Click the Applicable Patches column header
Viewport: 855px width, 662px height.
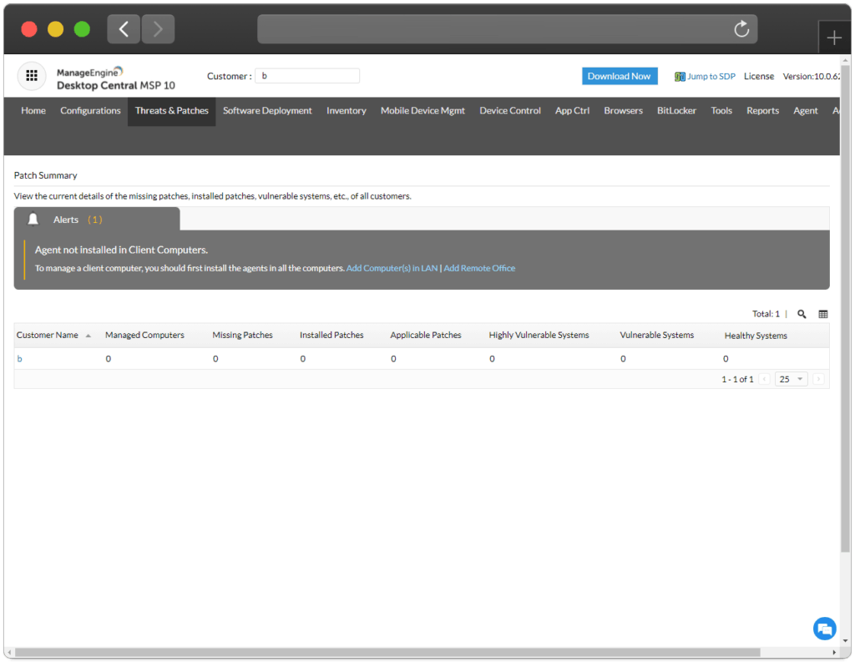[426, 336]
